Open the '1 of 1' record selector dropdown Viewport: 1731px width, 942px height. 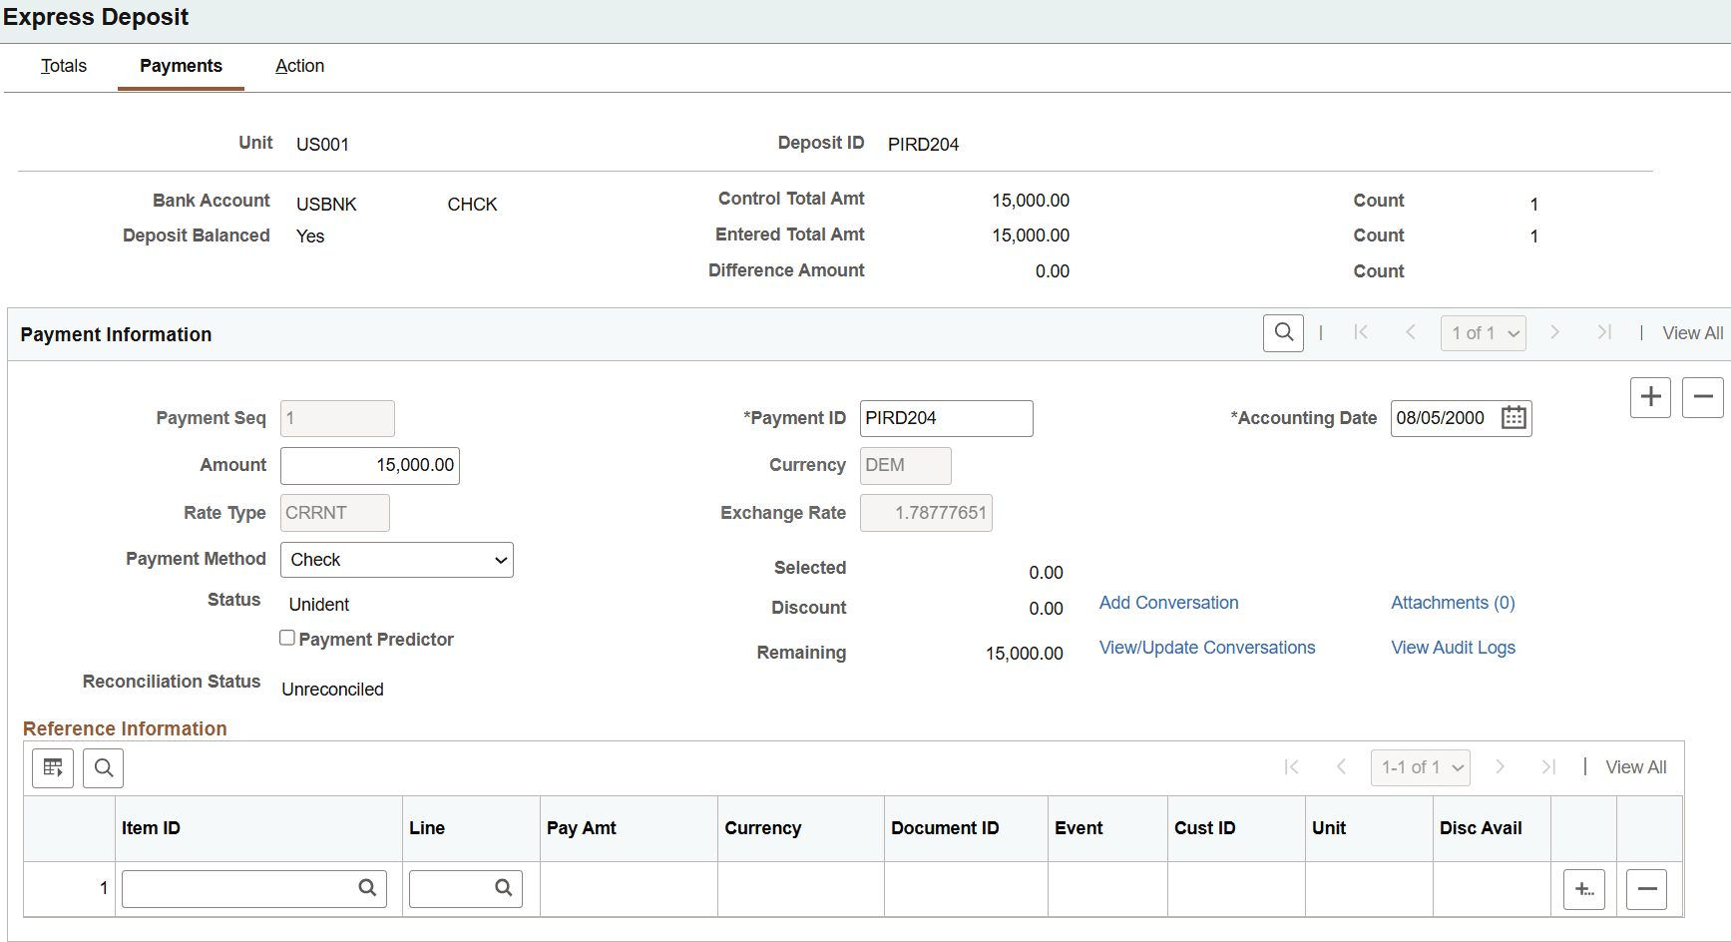(x=1483, y=332)
